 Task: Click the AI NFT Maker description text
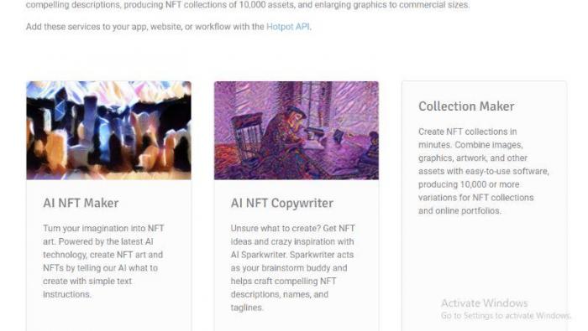(x=103, y=261)
